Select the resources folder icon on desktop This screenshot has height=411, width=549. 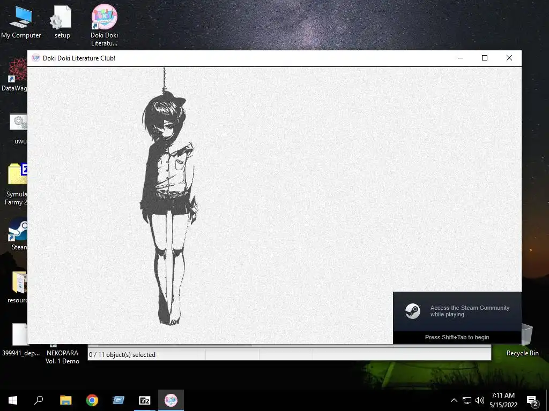[18, 287]
